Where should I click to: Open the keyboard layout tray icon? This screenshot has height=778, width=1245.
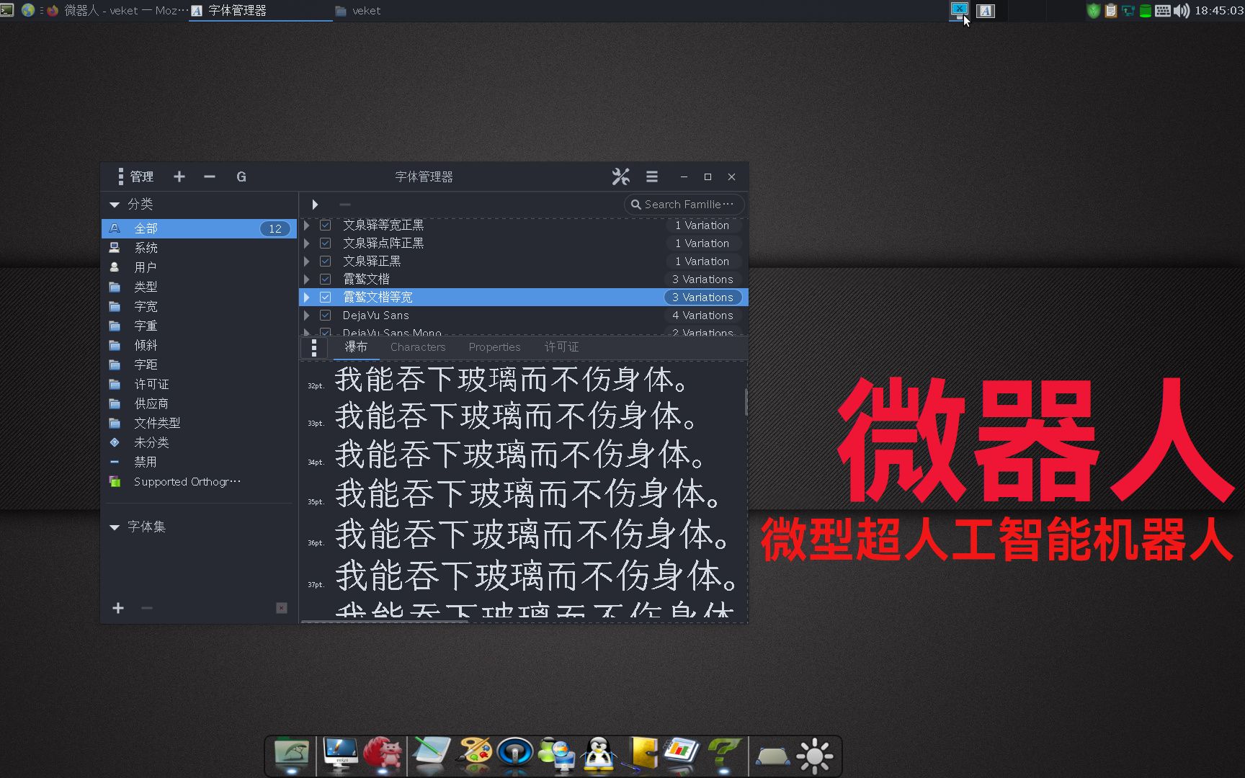(1162, 10)
